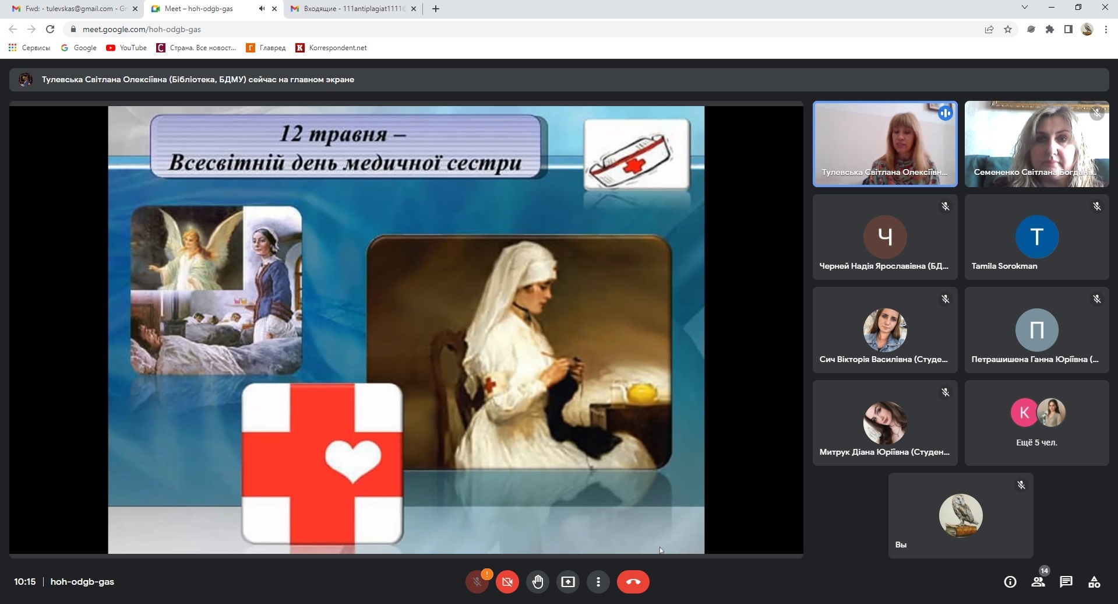This screenshot has height=604, width=1118.
Task: Bookmark this page with star icon
Action: click(1008, 29)
